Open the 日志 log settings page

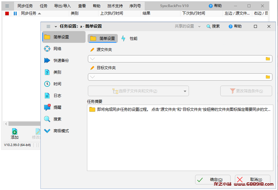[x=64, y=96]
